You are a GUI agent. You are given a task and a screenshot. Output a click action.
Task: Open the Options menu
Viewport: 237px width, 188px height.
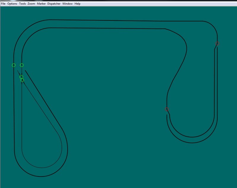12,4
